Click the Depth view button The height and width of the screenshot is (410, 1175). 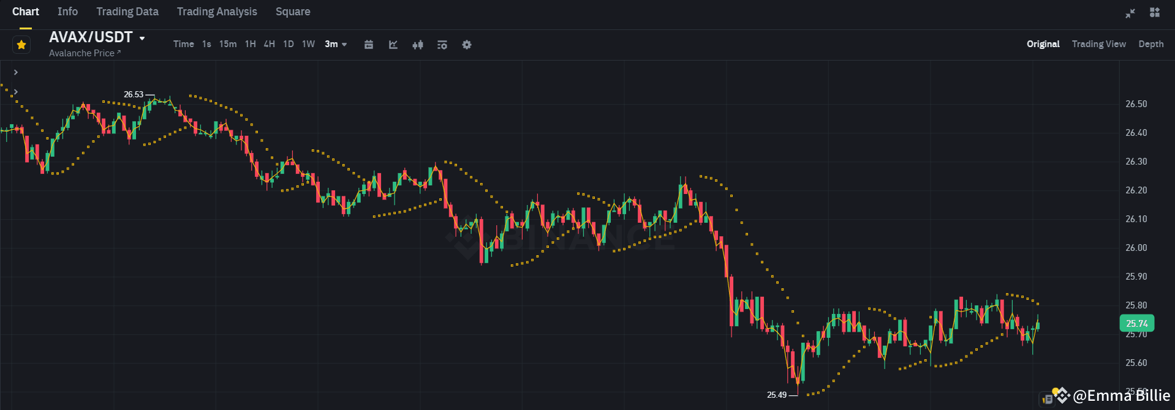1150,43
